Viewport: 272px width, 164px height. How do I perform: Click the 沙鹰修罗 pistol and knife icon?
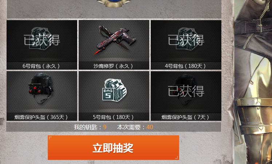click(x=114, y=40)
